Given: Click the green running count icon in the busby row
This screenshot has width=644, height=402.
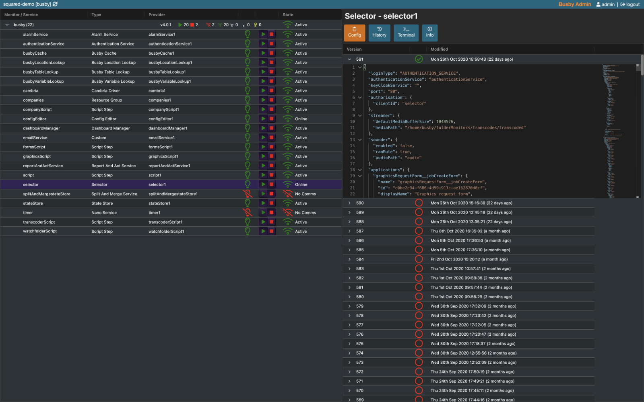Looking at the screenshot, I should point(180,25).
